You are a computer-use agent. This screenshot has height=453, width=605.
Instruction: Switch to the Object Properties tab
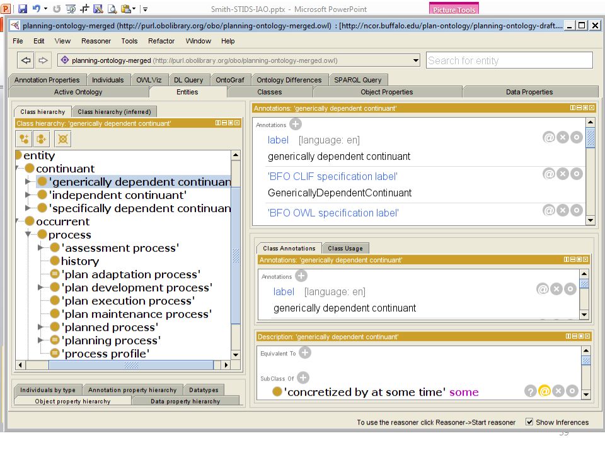pos(387,92)
